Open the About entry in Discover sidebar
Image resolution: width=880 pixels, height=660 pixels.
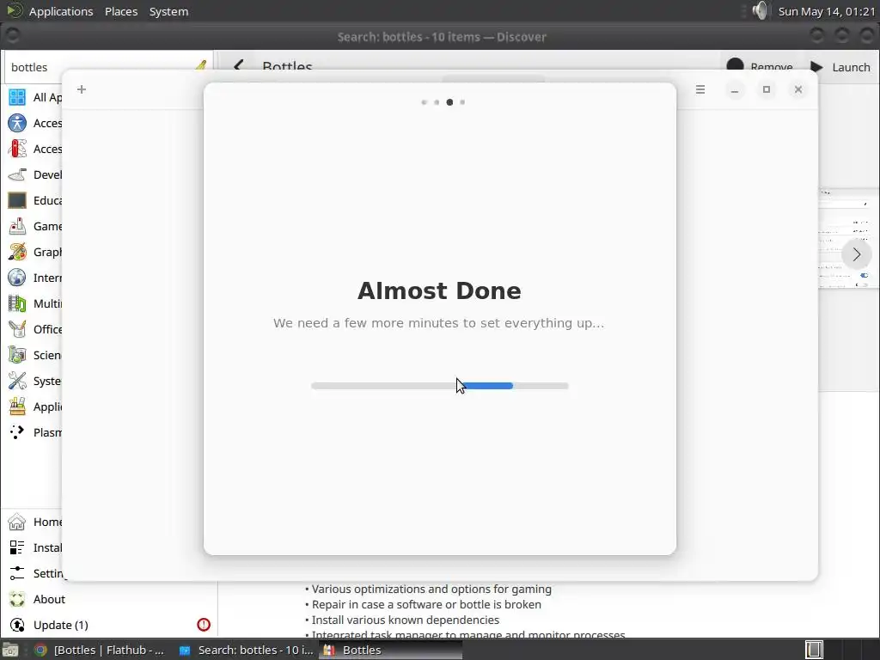pyautogui.click(x=37, y=599)
